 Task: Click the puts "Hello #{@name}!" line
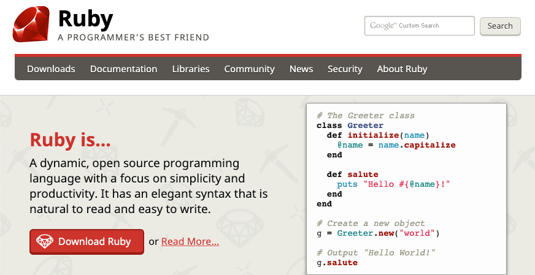394,184
